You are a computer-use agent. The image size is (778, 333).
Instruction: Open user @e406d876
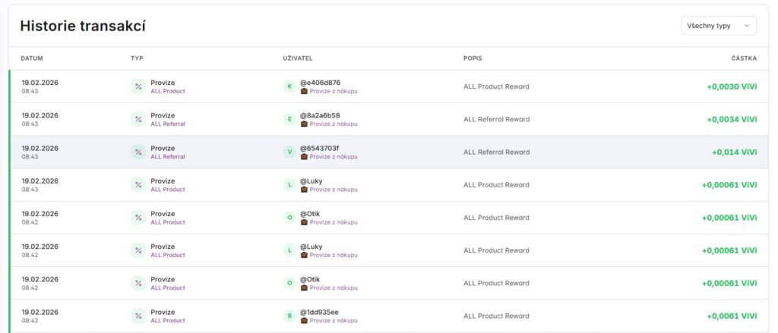(x=321, y=83)
